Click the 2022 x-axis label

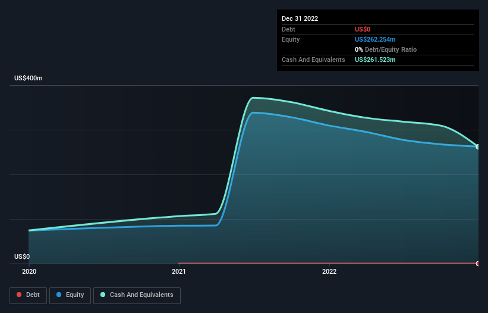pyautogui.click(x=329, y=271)
